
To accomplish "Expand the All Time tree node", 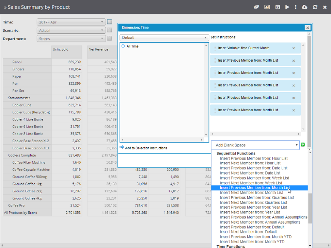I will pyautogui.click(x=123, y=46).
